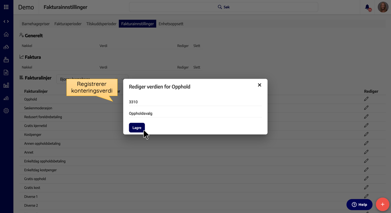The width and height of the screenshot is (391, 213).
Task: Open the Enhetsoppsett tab
Action: tap(171, 24)
